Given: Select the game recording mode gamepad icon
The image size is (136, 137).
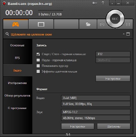Looking at the screenshot, I should tap(15, 24).
